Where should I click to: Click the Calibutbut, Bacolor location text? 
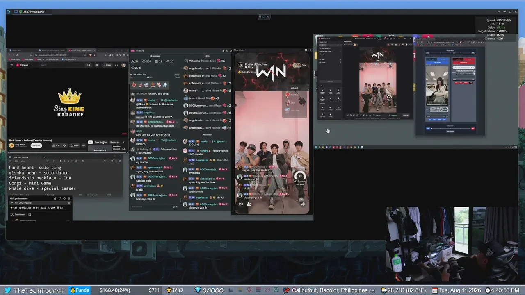[x=333, y=290]
